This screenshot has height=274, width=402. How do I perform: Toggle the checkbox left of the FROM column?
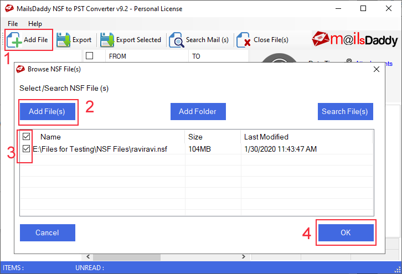pos(90,55)
